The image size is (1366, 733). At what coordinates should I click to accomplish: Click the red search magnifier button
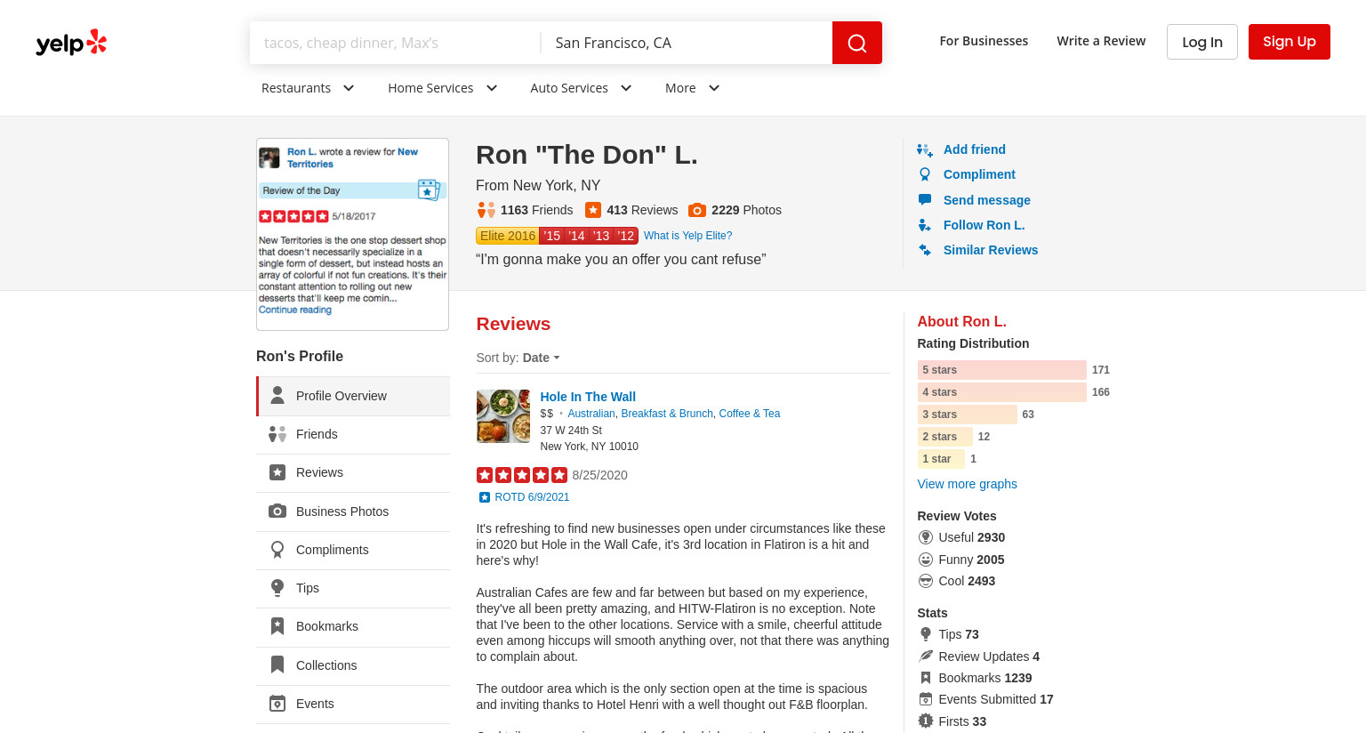point(857,43)
